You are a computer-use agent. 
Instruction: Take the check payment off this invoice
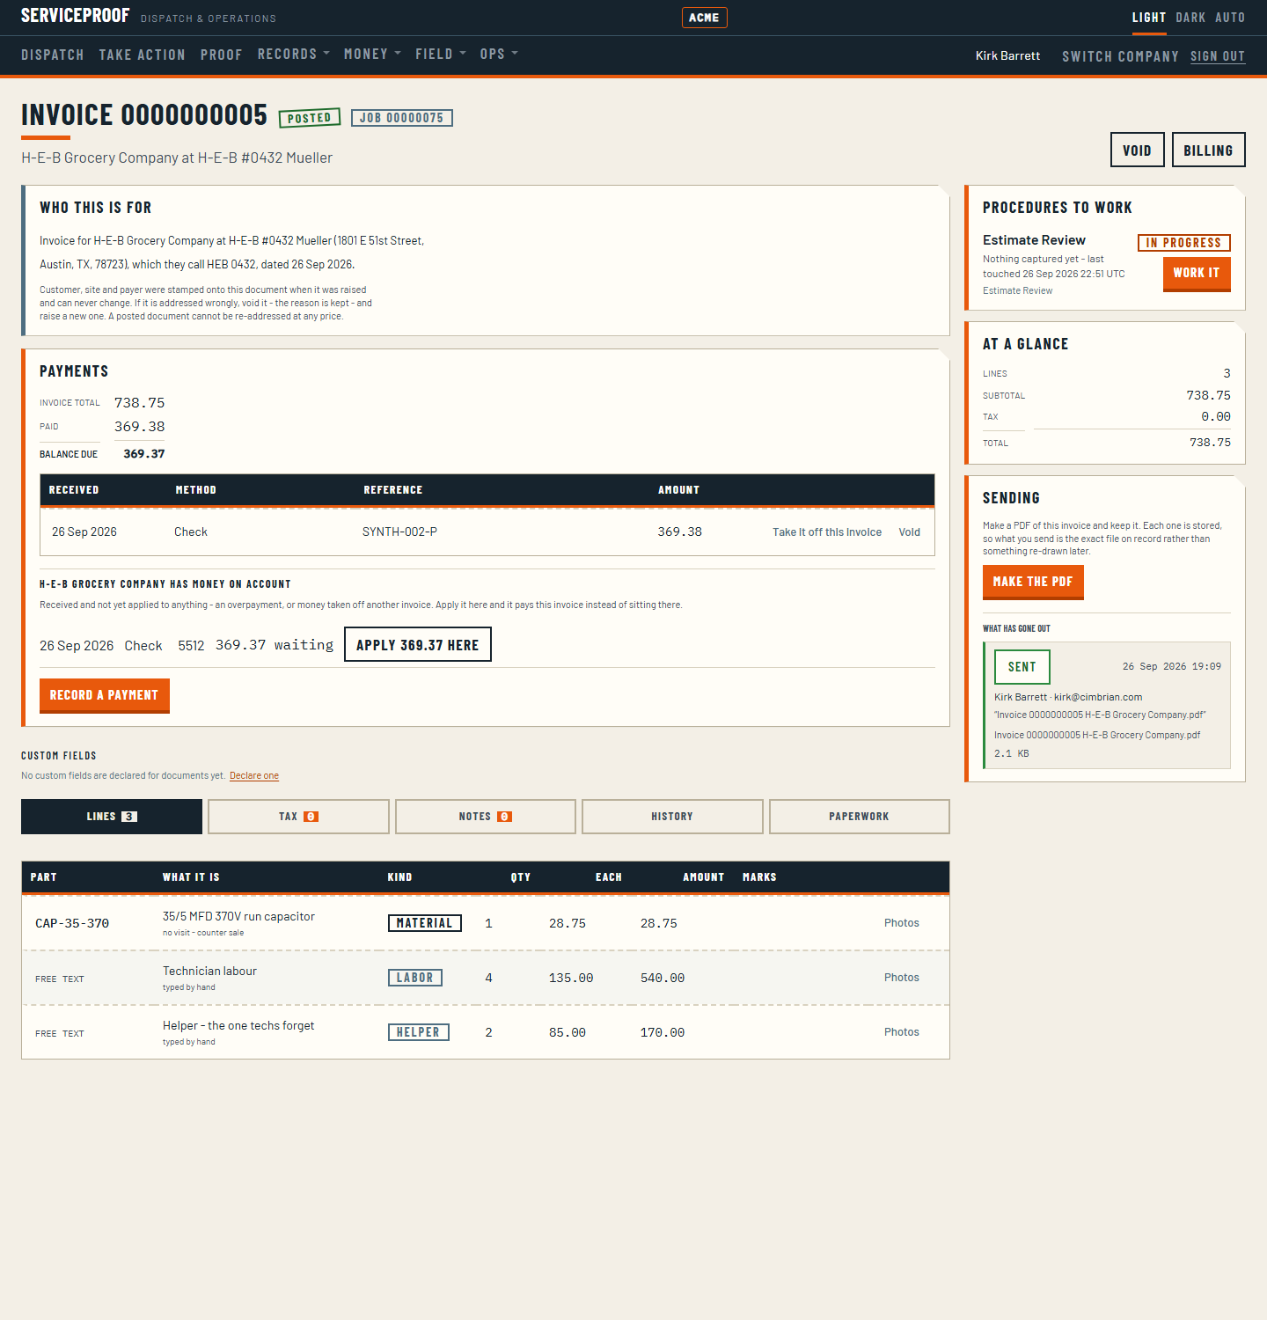click(827, 532)
